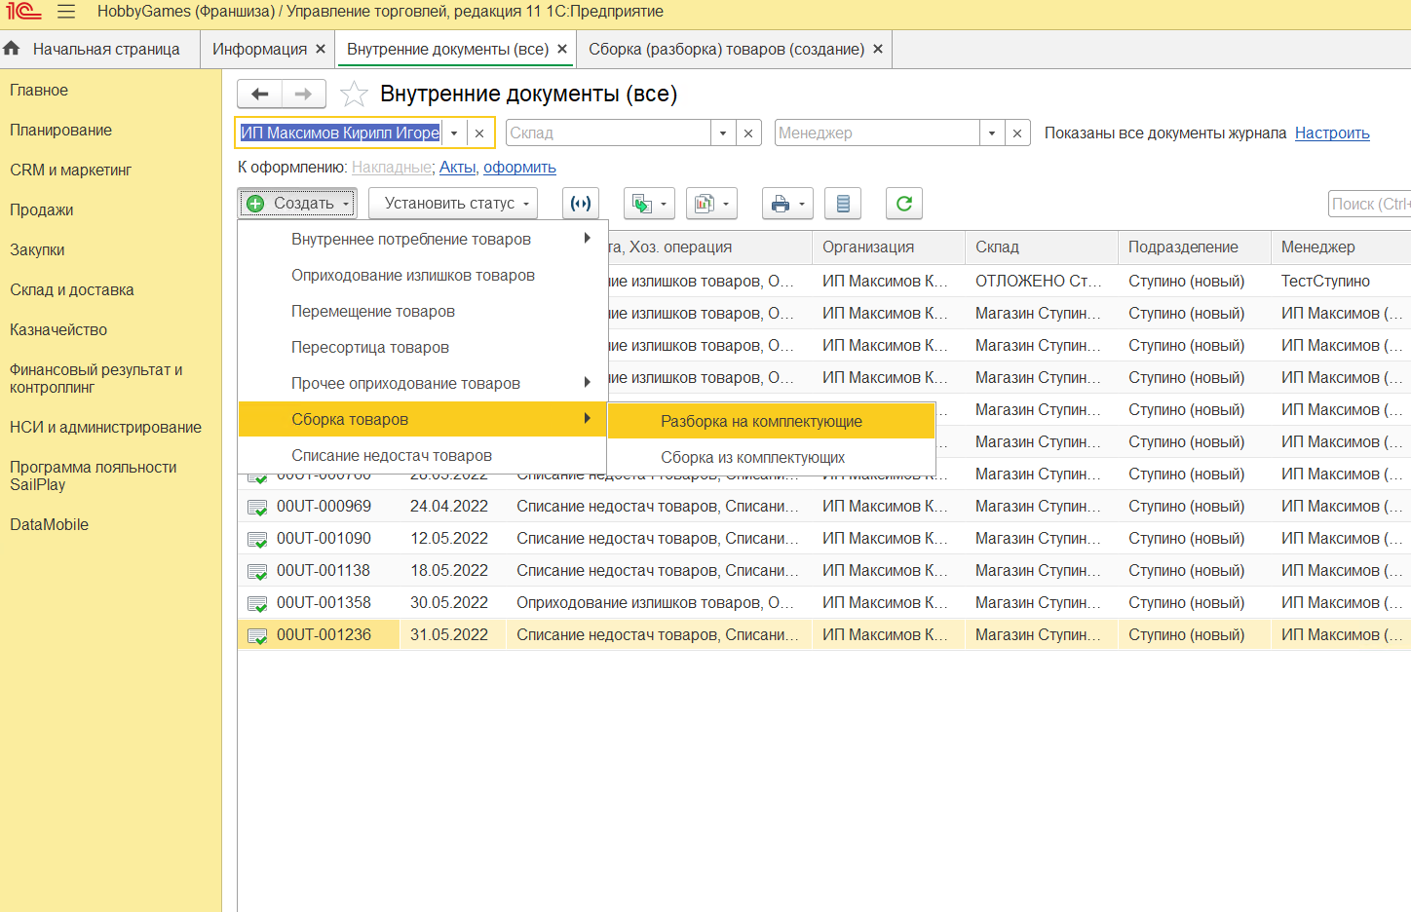Viewport: 1411px width, 912px height.
Task: Open the Склад и доставка section
Action: (72, 289)
